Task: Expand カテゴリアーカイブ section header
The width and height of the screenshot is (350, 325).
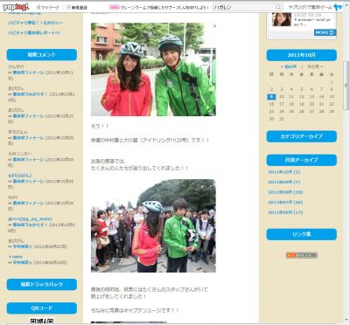Action: [301, 136]
